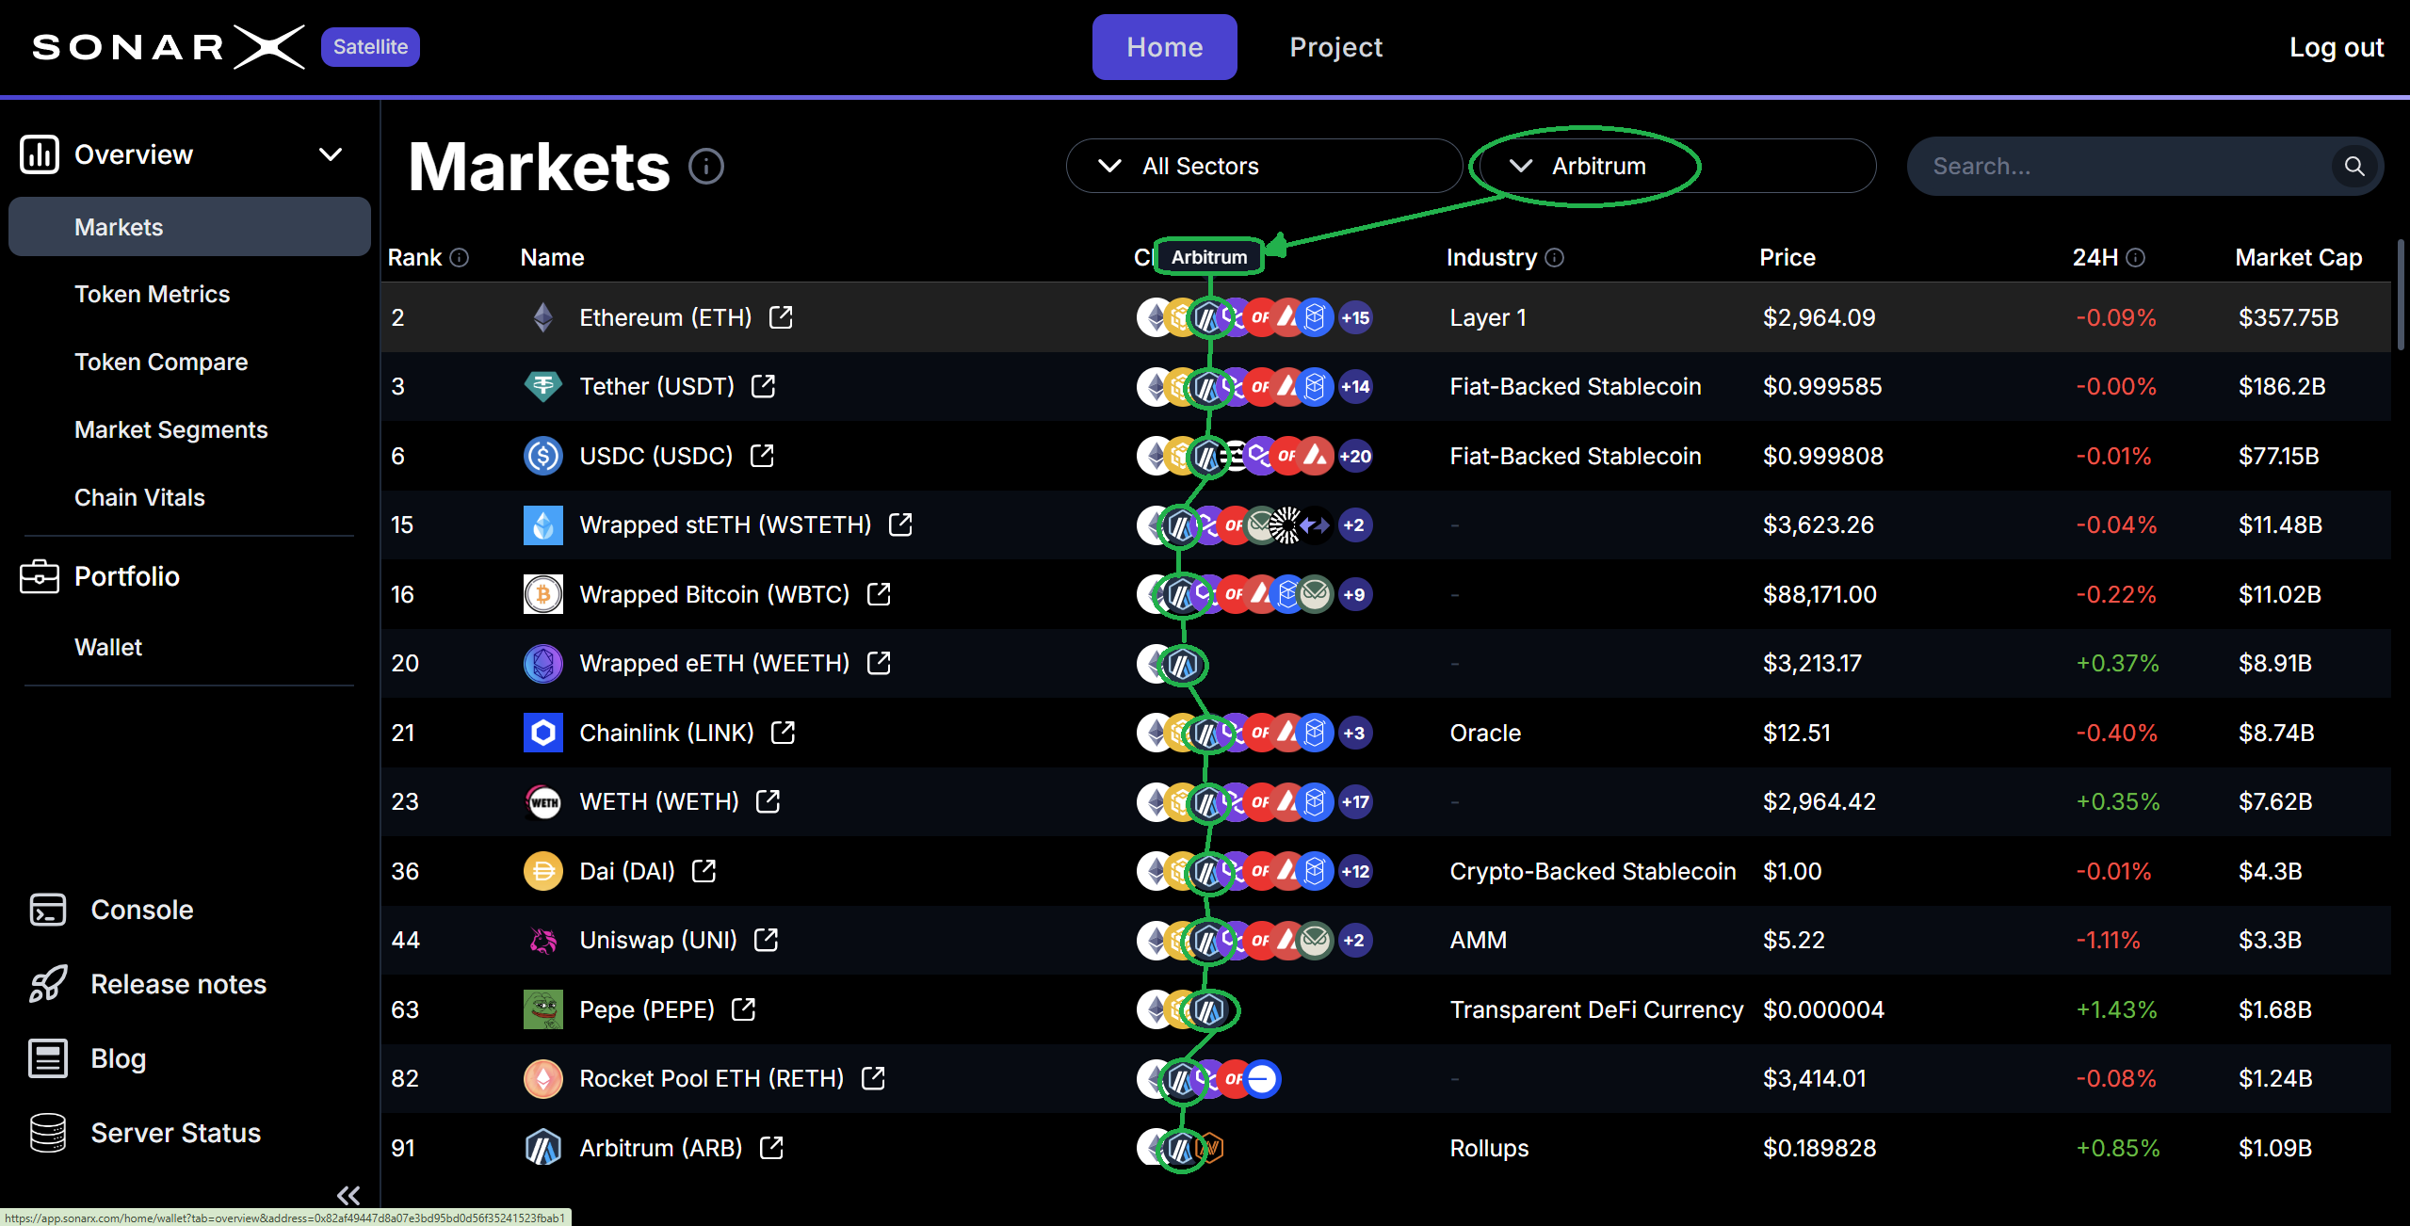Viewport: 2410px width, 1226px height.
Task: Collapse the Overview section using its chevron
Action: tap(330, 153)
